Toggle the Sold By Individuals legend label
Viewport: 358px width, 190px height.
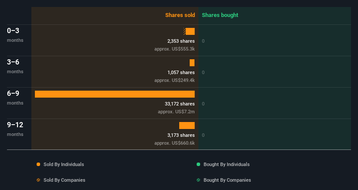64,164
